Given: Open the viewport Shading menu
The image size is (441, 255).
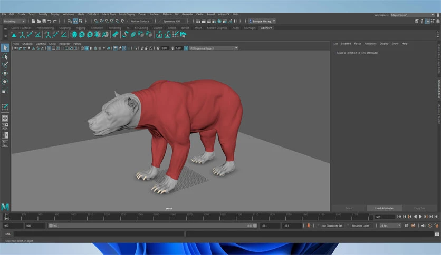Looking at the screenshot, I should [x=27, y=44].
